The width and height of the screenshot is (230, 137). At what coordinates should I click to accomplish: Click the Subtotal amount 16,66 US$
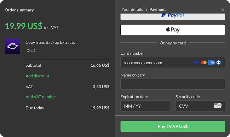point(100,65)
